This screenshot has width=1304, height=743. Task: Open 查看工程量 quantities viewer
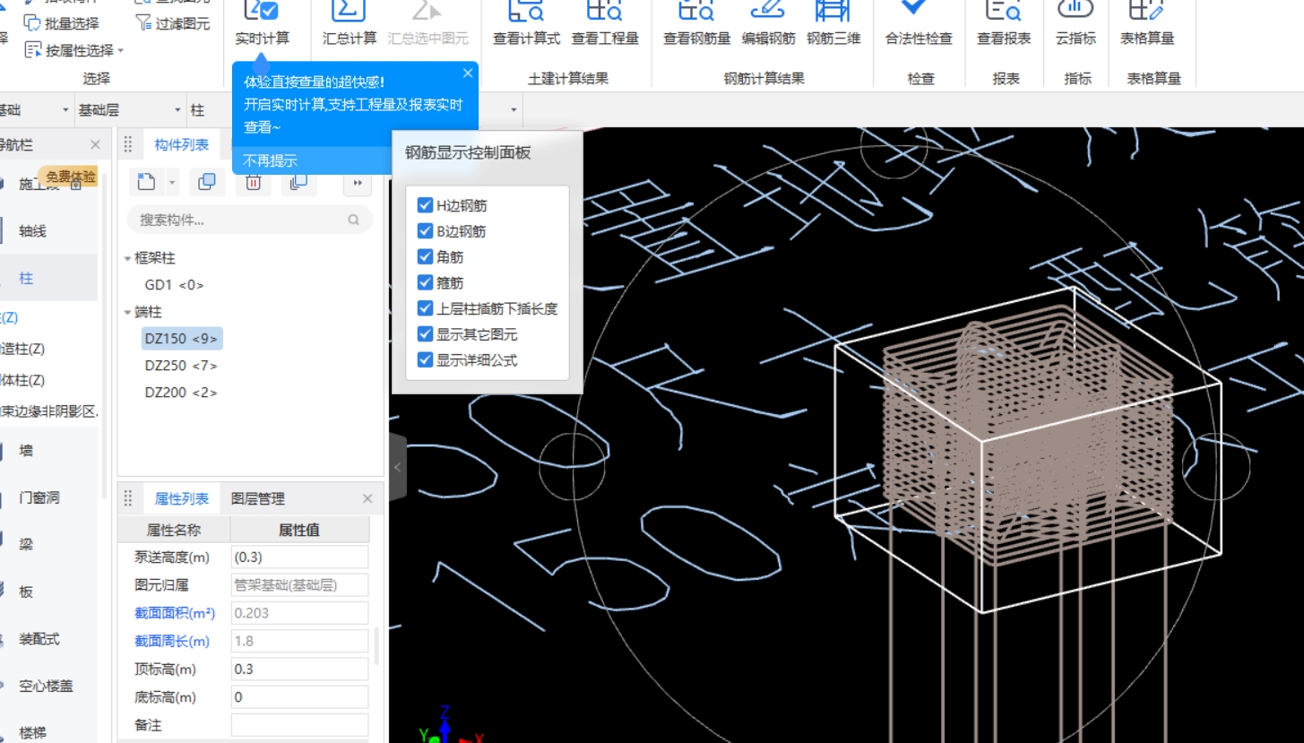tap(605, 23)
